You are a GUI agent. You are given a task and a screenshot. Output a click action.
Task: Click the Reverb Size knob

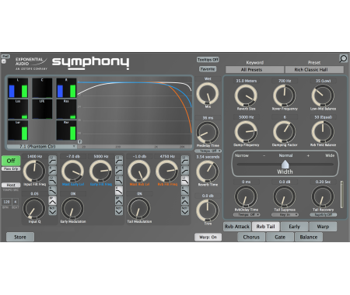click(246, 95)
